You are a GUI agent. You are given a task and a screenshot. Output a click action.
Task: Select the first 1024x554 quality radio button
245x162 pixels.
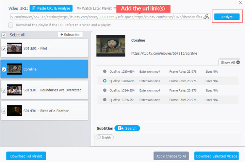click(x=105, y=90)
